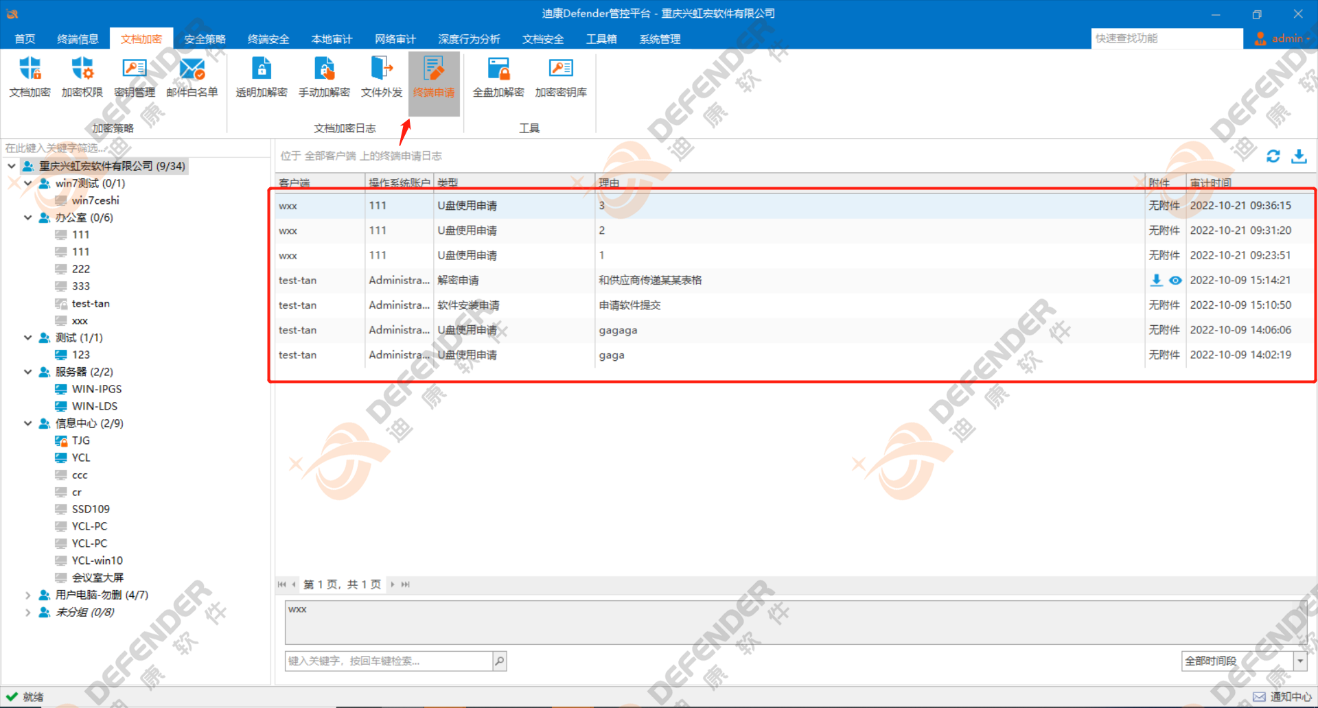Select the test-tan computer in tree

(91, 303)
